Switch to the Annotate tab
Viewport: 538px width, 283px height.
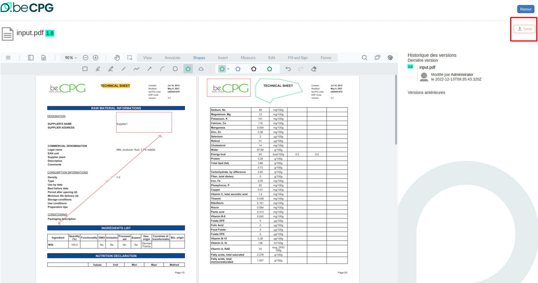(x=173, y=58)
